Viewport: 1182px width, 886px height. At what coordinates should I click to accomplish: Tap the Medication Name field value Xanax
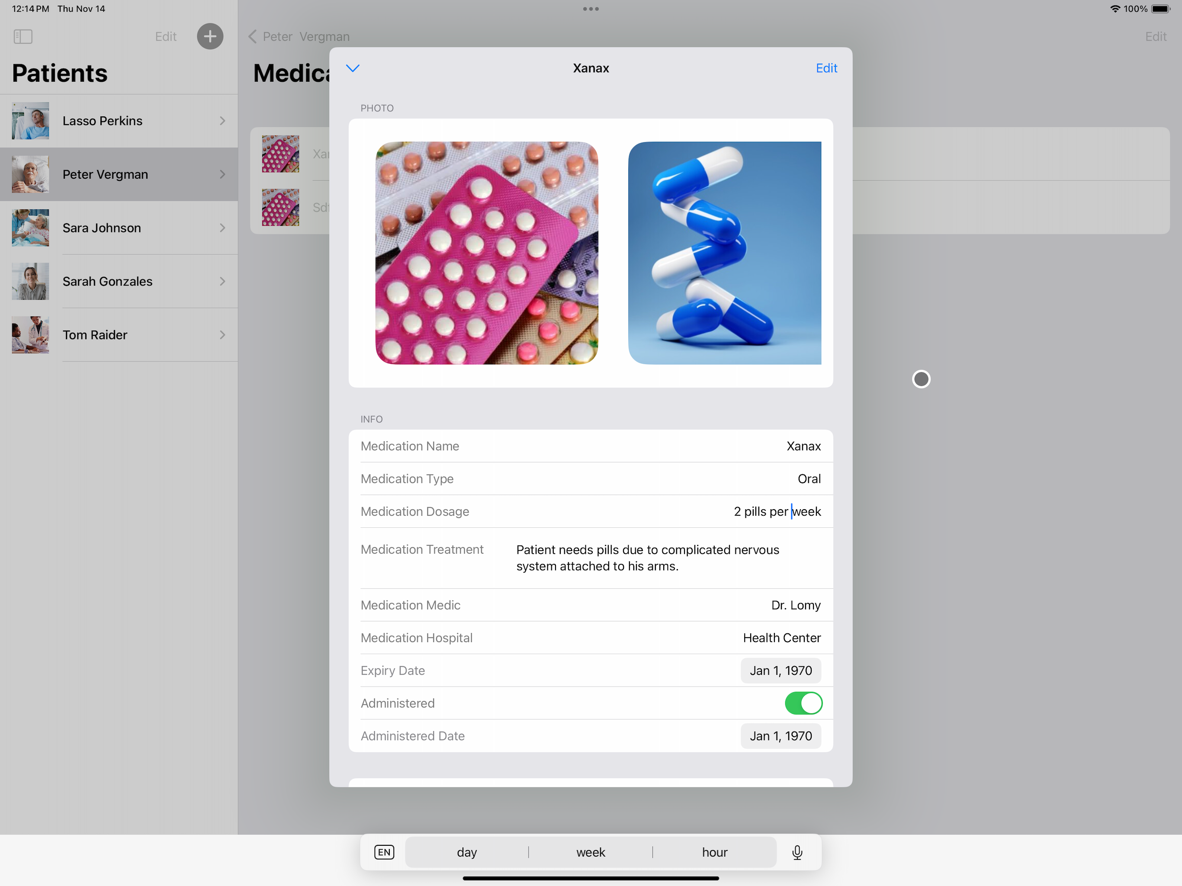pyautogui.click(x=803, y=446)
